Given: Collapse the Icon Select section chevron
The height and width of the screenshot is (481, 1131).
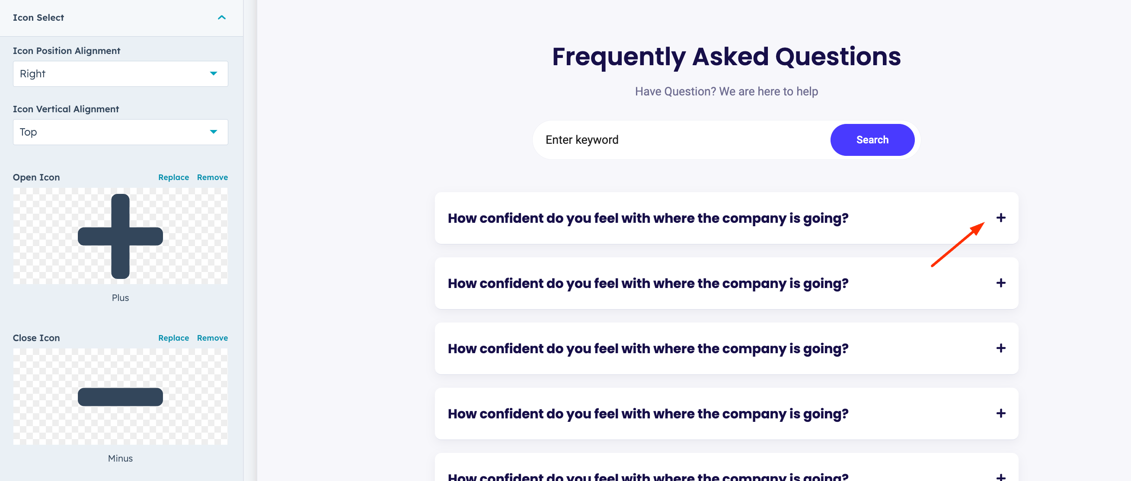Looking at the screenshot, I should pyautogui.click(x=222, y=18).
